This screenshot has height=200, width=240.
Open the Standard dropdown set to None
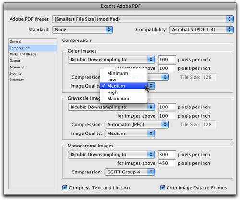[83, 30]
